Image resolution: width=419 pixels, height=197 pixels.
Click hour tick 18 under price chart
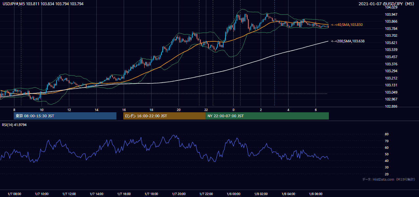[151, 110]
